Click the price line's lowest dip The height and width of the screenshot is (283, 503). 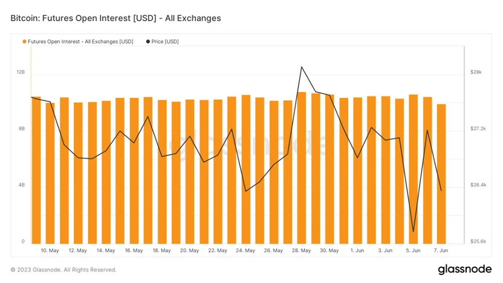(414, 232)
